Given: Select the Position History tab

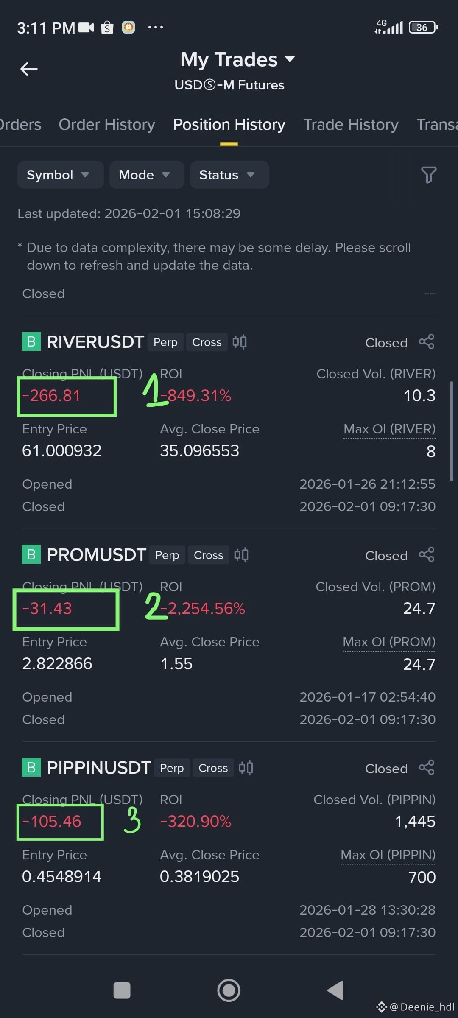Looking at the screenshot, I should click(x=229, y=125).
